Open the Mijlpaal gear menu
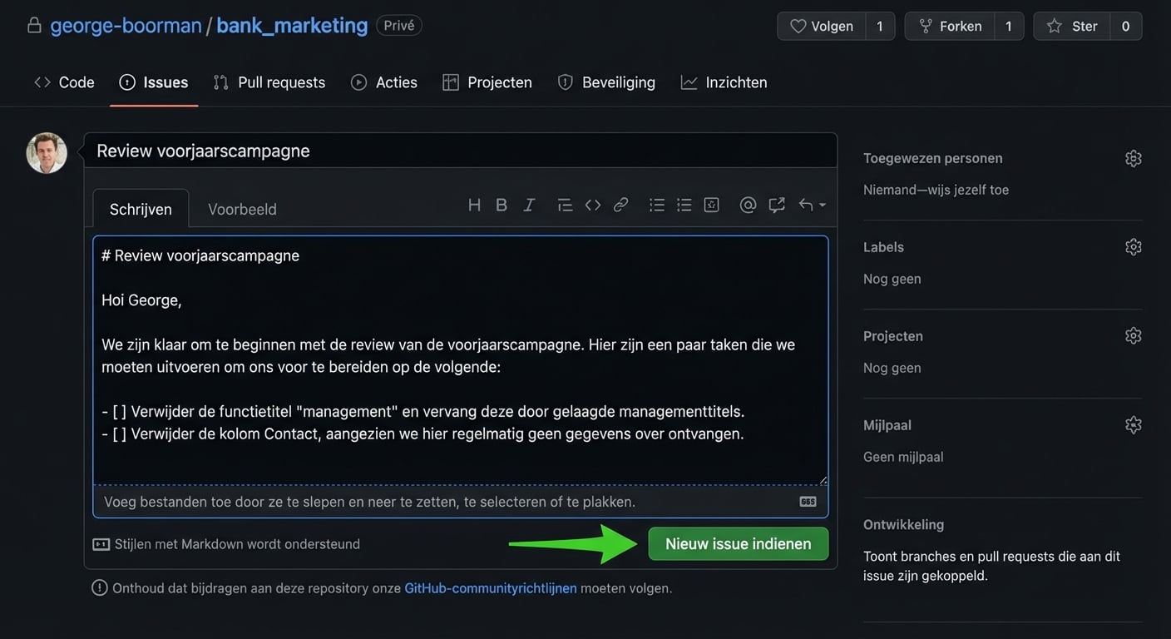1171x639 pixels. coord(1133,425)
